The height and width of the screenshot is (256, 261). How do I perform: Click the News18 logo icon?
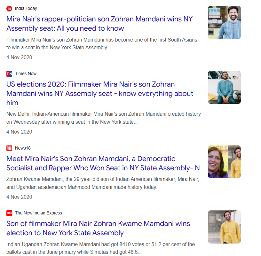pyautogui.click(x=9, y=148)
